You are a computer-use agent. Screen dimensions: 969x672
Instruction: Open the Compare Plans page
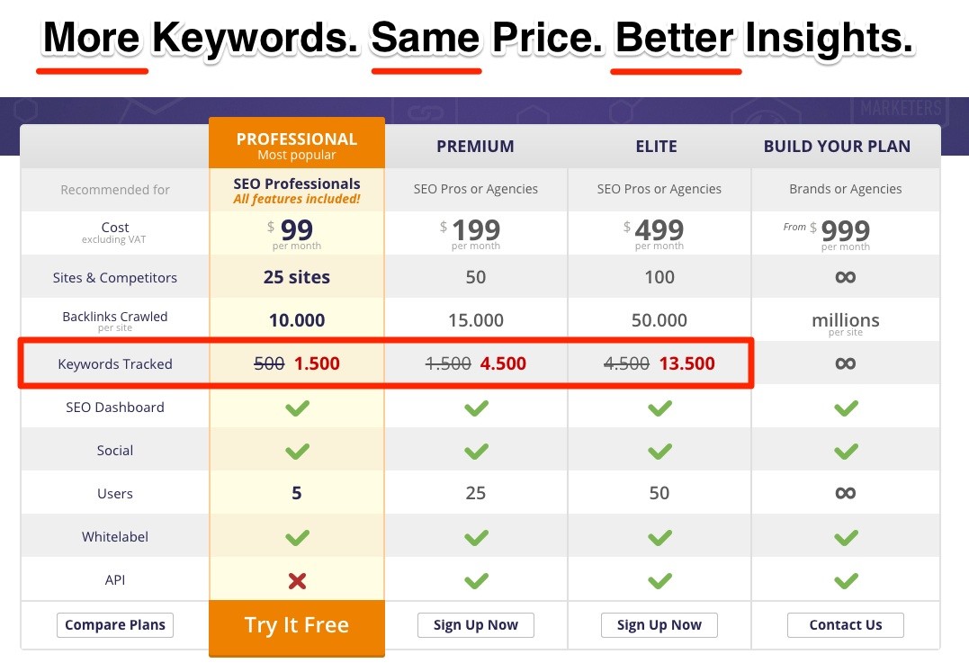click(114, 624)
